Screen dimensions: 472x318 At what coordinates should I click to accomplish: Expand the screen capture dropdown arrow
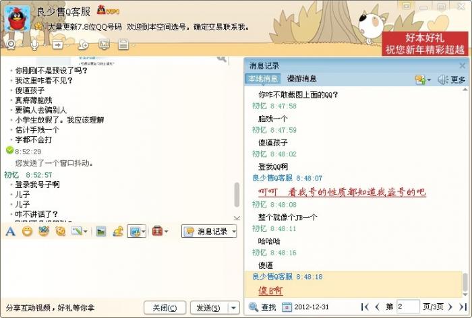coord(144,231)
